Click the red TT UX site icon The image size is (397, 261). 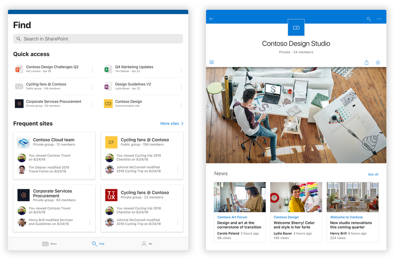click(x=111, y=195)
